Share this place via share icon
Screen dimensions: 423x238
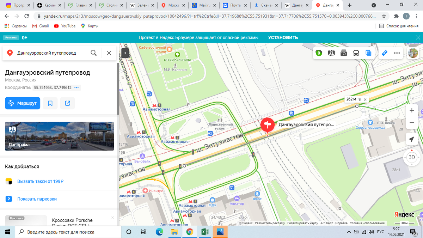(x=68, y=103)
